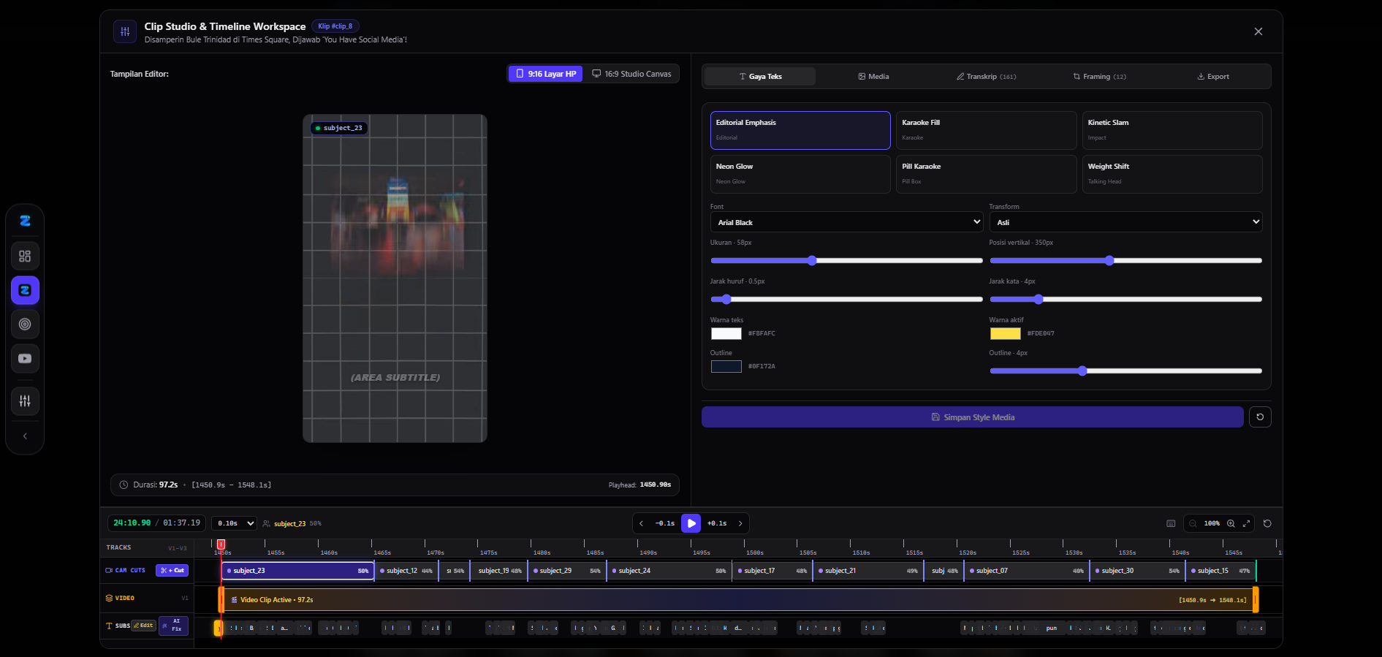Click the highlighted purple Z sidebar icon
The width and height of the screenshot is (1382, 657).
tap(25, 290)
